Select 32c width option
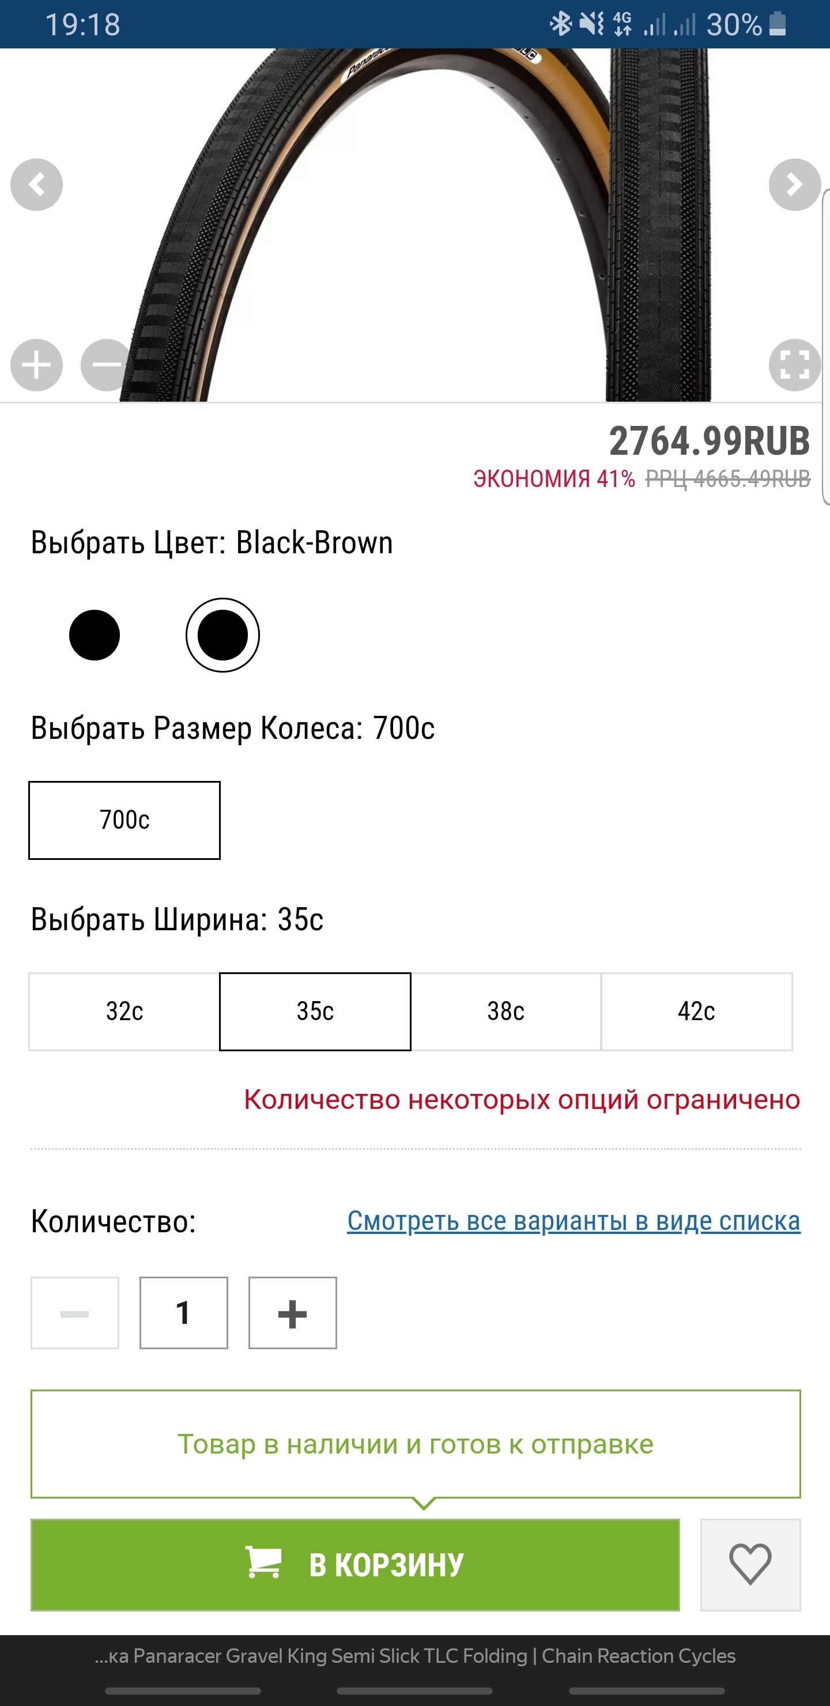 coord(124,1011)
